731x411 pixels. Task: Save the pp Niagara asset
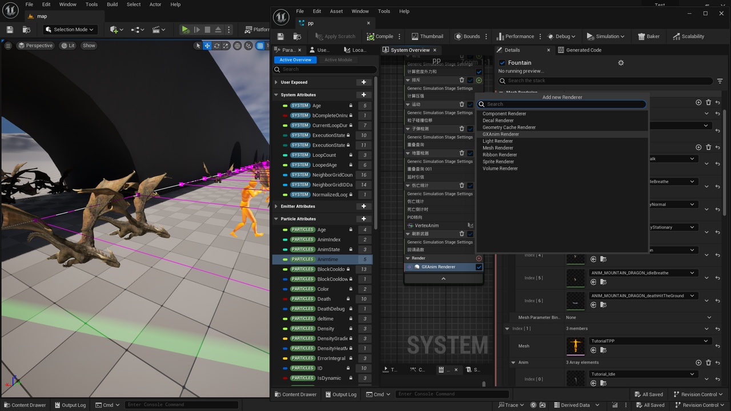point(281,37)
